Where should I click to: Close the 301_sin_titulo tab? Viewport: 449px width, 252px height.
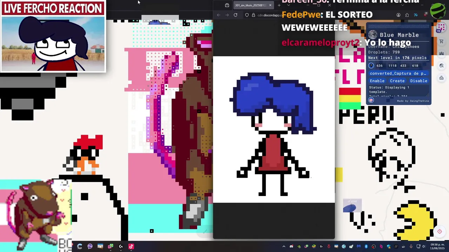click(x=270, y=5)
